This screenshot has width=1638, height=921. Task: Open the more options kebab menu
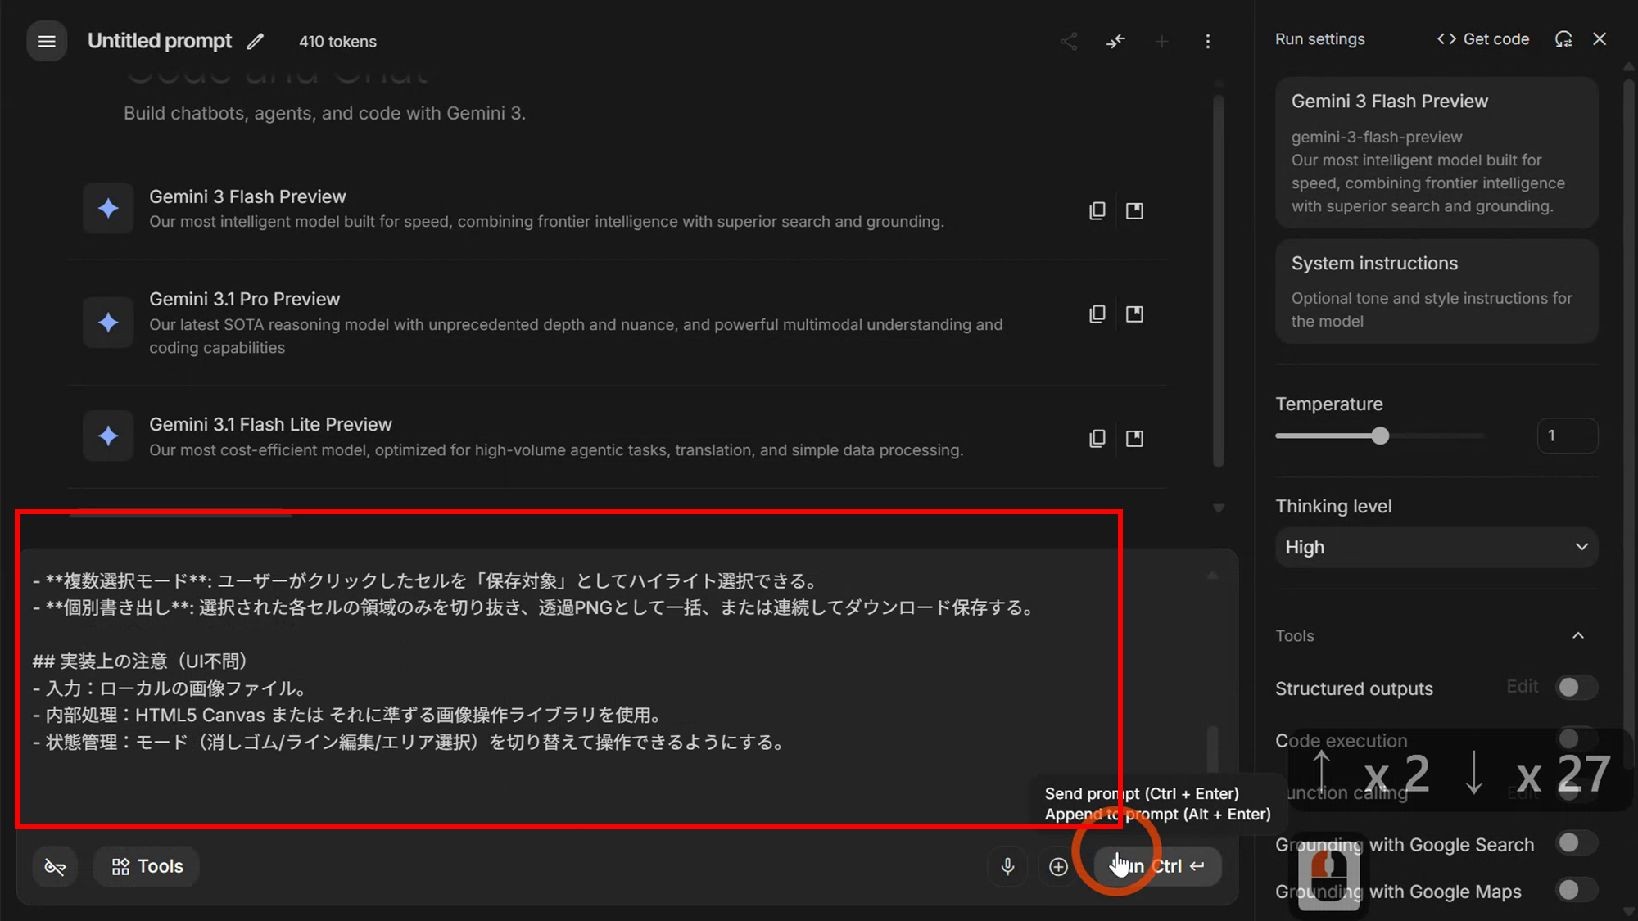coord(1207,41)
